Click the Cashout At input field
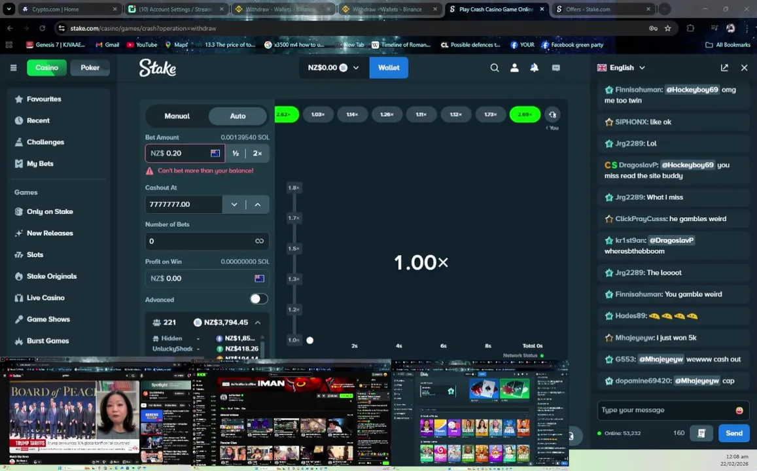757x471 pixels. tap(183, 205)
